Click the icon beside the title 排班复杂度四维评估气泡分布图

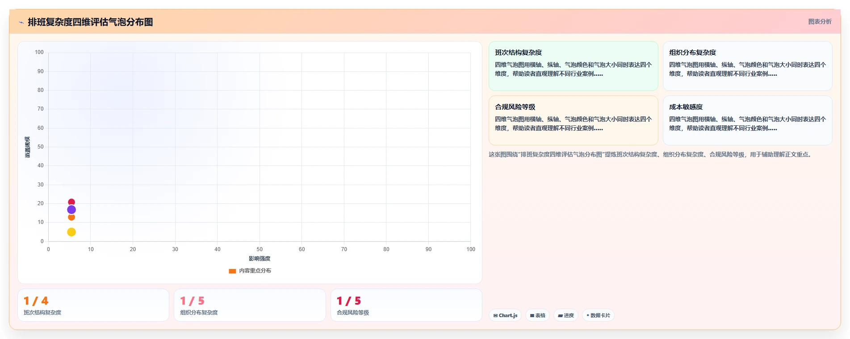[x=21, y=22]
